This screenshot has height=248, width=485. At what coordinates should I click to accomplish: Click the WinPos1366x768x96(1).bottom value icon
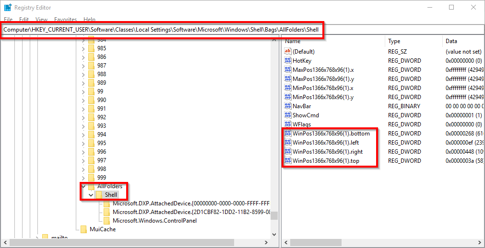288,134
